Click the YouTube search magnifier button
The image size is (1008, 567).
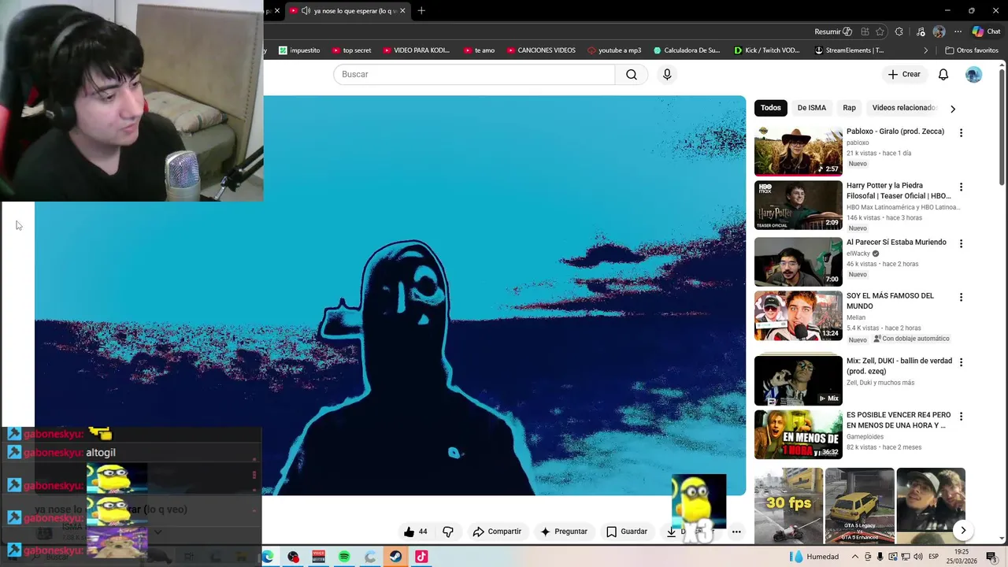632,74
